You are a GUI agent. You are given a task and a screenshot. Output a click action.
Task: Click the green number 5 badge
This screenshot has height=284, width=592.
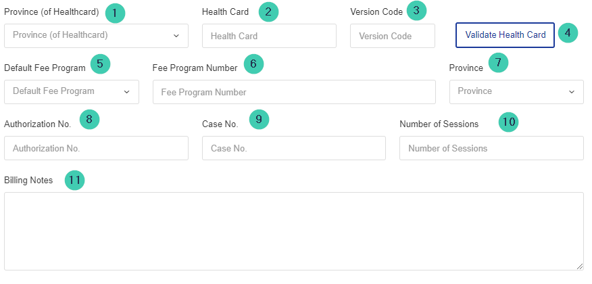100,64
